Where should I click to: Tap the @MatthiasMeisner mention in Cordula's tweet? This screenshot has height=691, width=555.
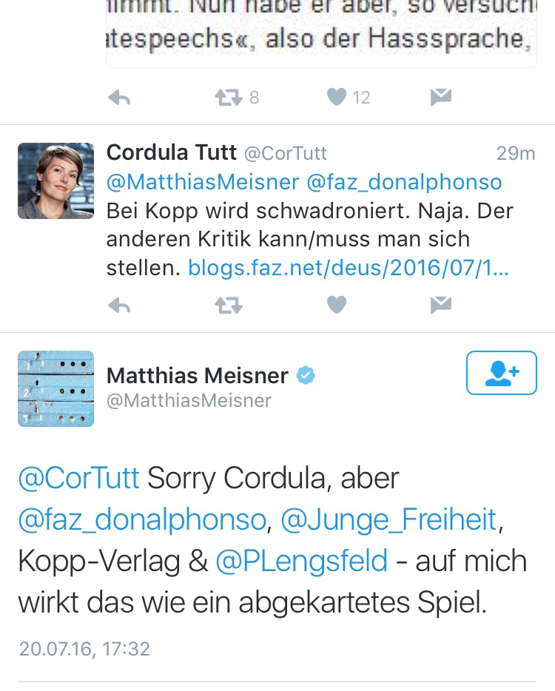click(203, 182)
